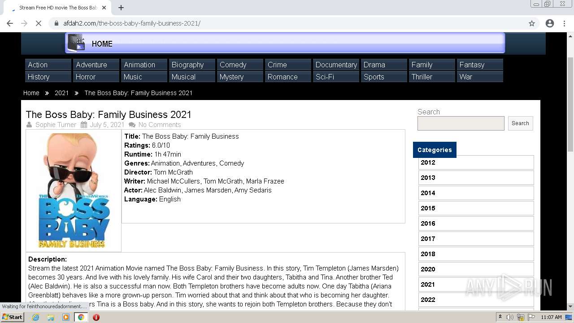574x323 pixels.
Task: Open the Mystery genre
Action: click(x=240, y=77)
